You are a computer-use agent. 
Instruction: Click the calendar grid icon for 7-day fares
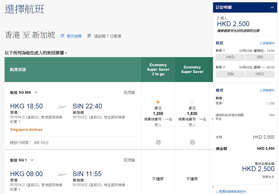click(x=89, y=36)
